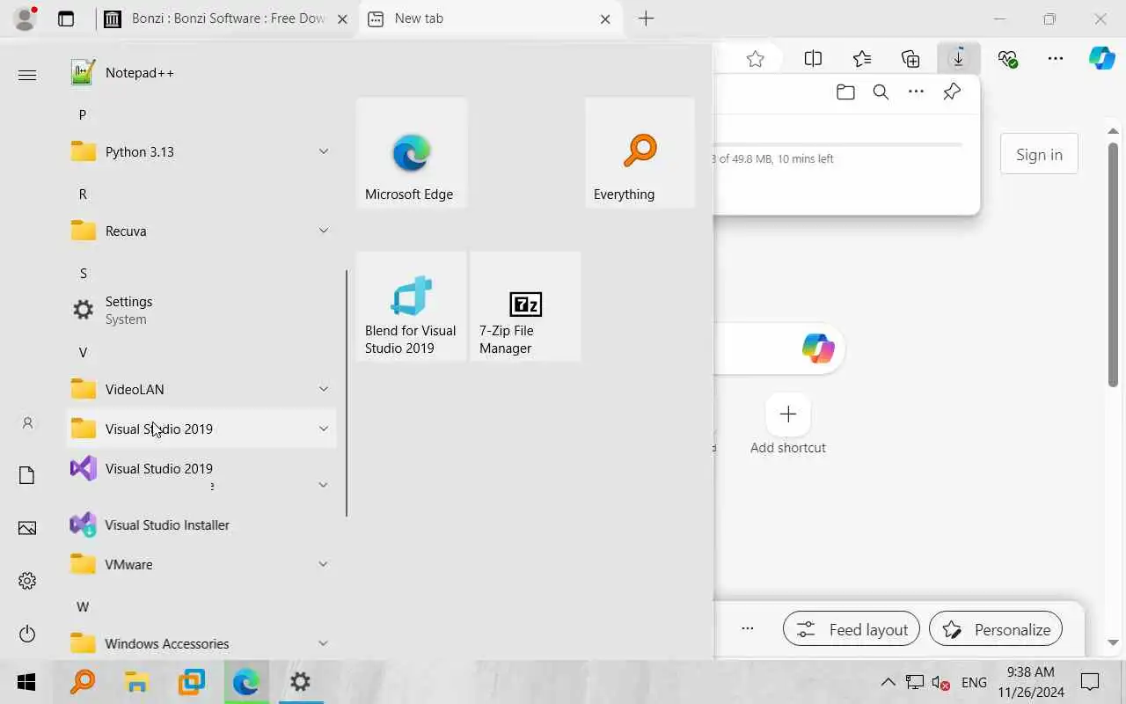Image resolution: width=1126 pixels, height=704 pixels.
Task: Jump to letter W section header
Action: [83, 606]
